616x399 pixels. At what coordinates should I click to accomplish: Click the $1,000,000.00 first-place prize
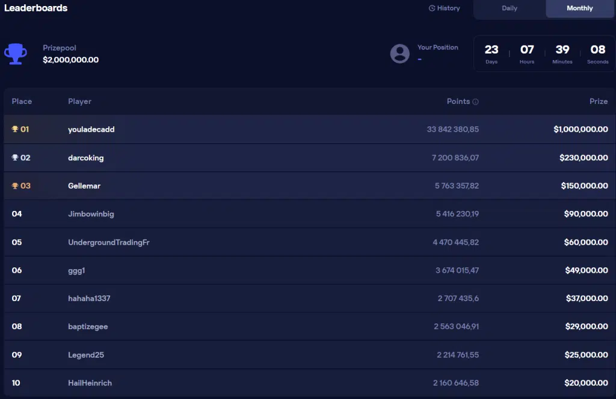point(581,129)
